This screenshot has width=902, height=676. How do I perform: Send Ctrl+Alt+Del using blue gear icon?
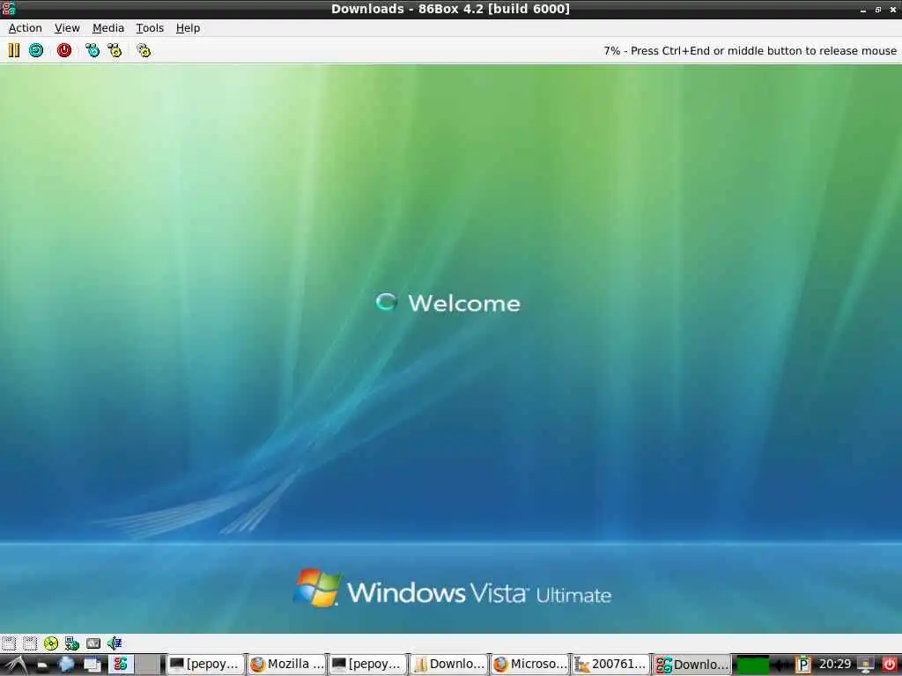click(x=92, y=50)
